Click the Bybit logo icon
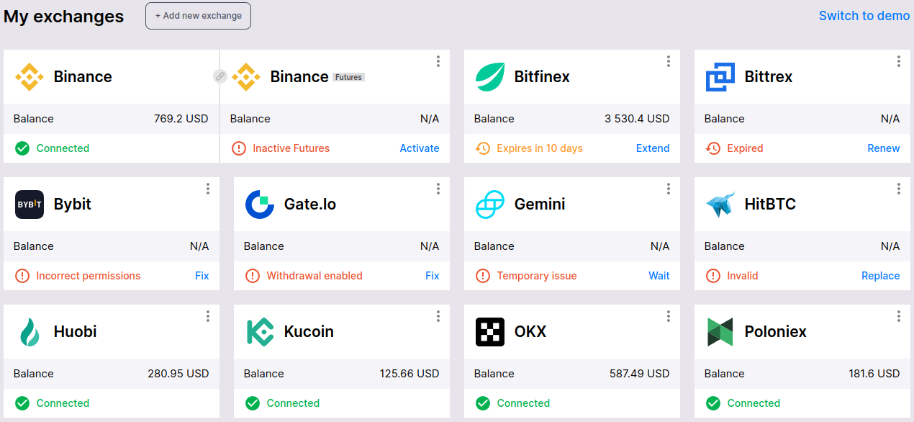The height and width of the screenshot is (422, 914). click(30, 205)
